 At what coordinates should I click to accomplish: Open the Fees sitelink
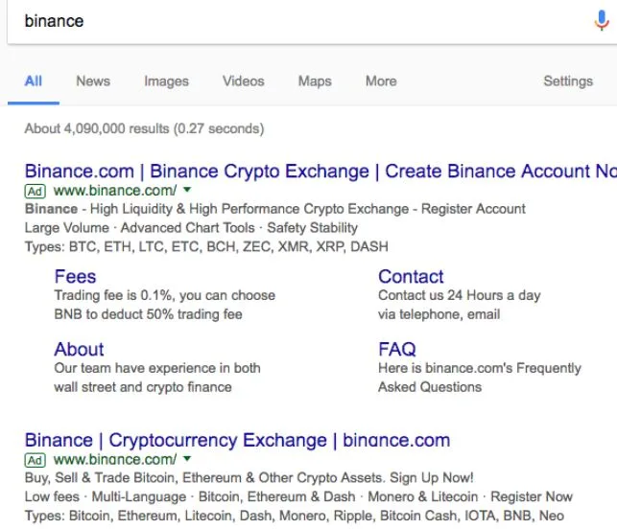point(75,277)
